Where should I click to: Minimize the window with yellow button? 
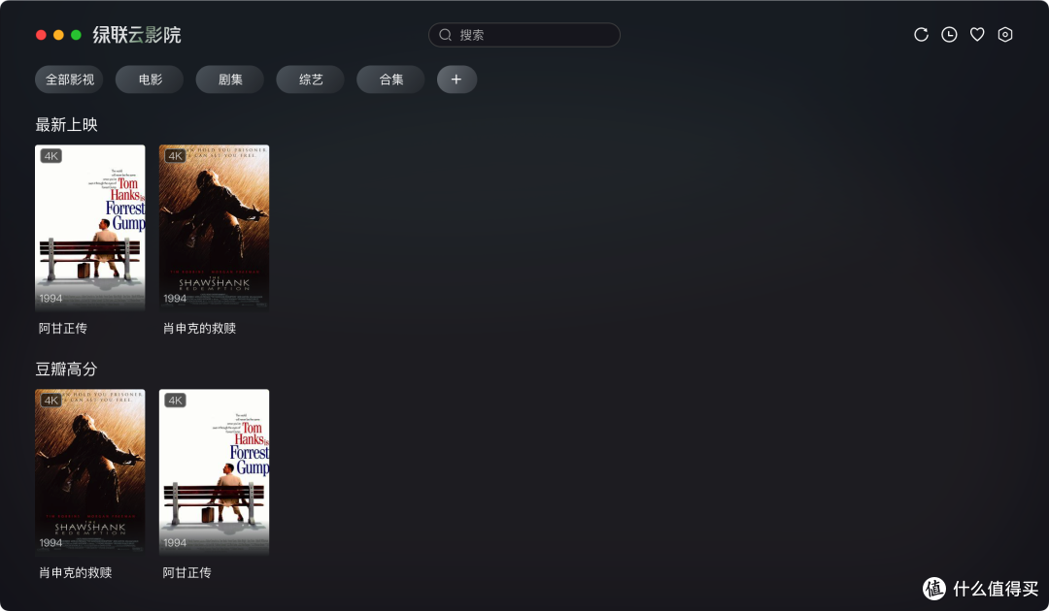tap(59, 35)
